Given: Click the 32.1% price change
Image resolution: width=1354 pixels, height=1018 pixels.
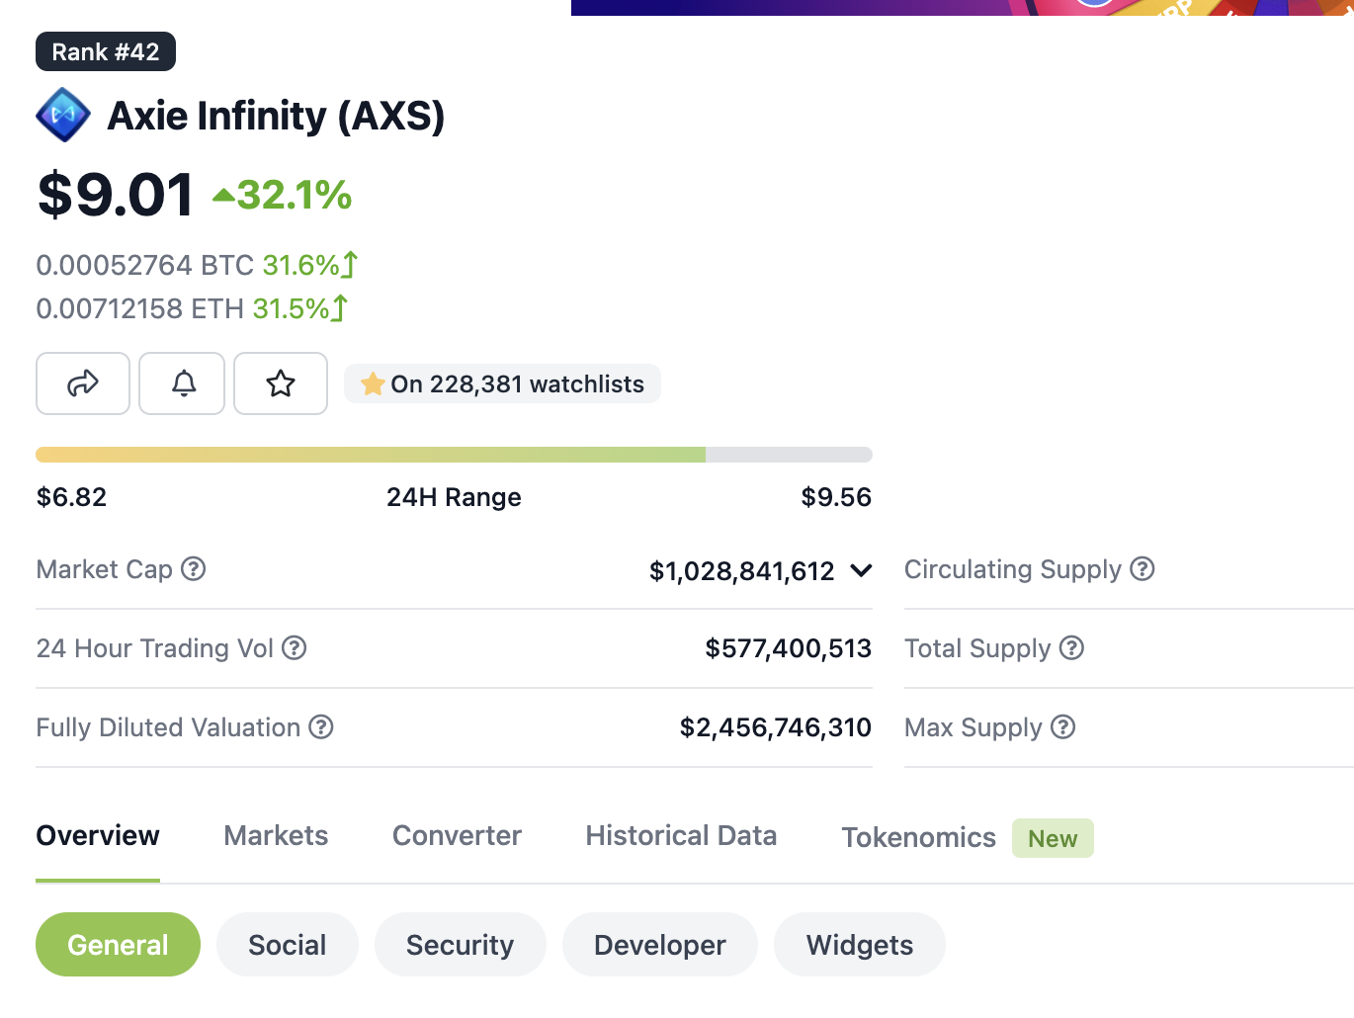Looking at the screenshot, I should [295, 195].
